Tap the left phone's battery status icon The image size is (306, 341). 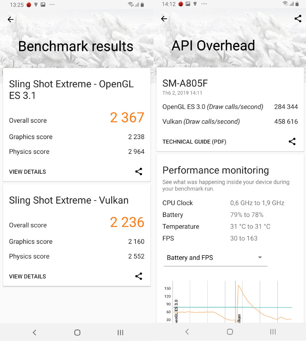point(142,5)
